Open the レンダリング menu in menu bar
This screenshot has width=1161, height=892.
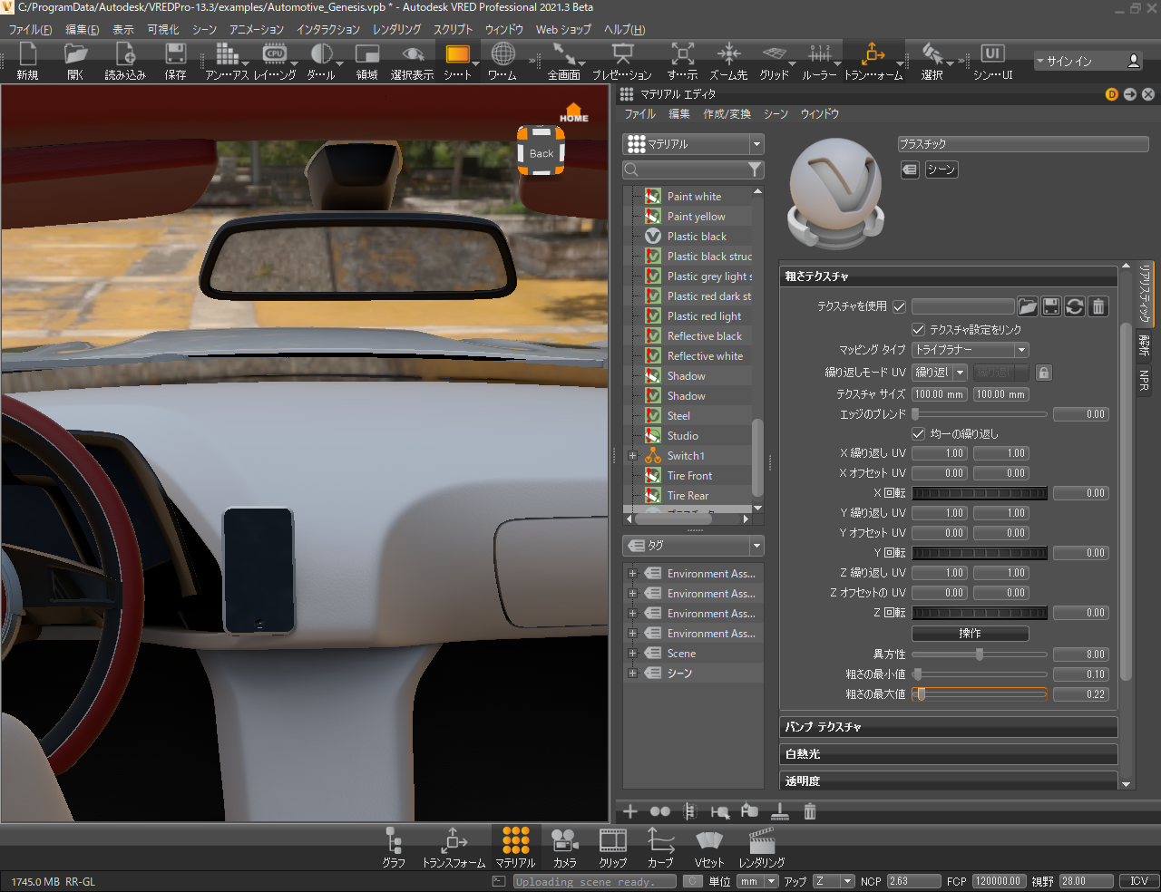tap(396, 29)
